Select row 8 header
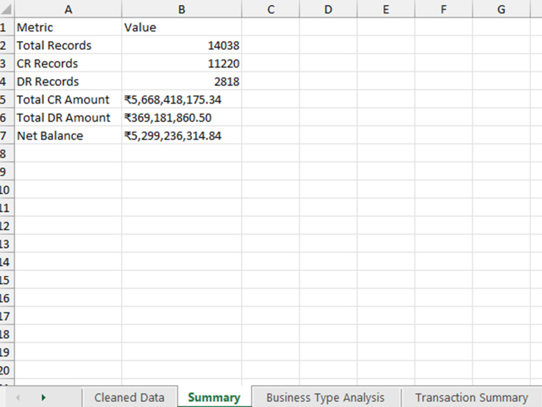Screen dimensions: 542x407 (7, 154)
